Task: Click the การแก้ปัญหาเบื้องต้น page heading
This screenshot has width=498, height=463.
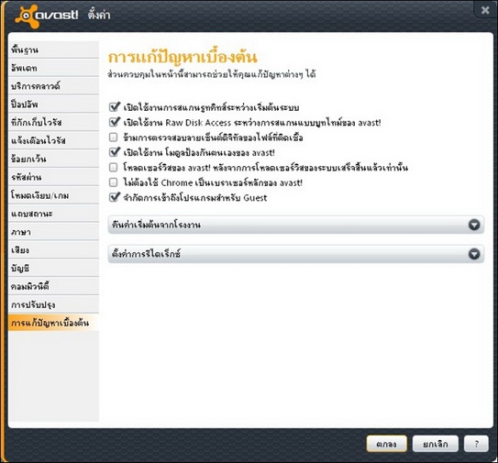Action: click(183, 58)
